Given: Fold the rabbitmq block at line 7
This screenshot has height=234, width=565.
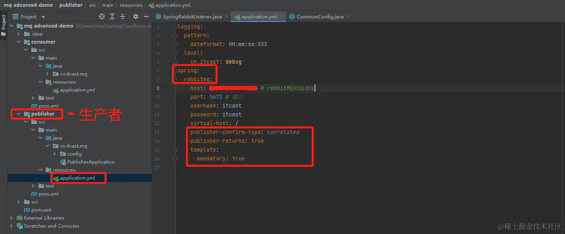Looking at the screenshot, I should (175, 79).
